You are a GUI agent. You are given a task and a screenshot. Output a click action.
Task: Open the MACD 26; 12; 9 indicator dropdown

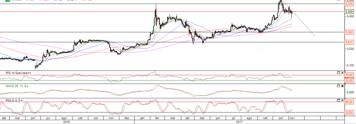pos(28,86)
